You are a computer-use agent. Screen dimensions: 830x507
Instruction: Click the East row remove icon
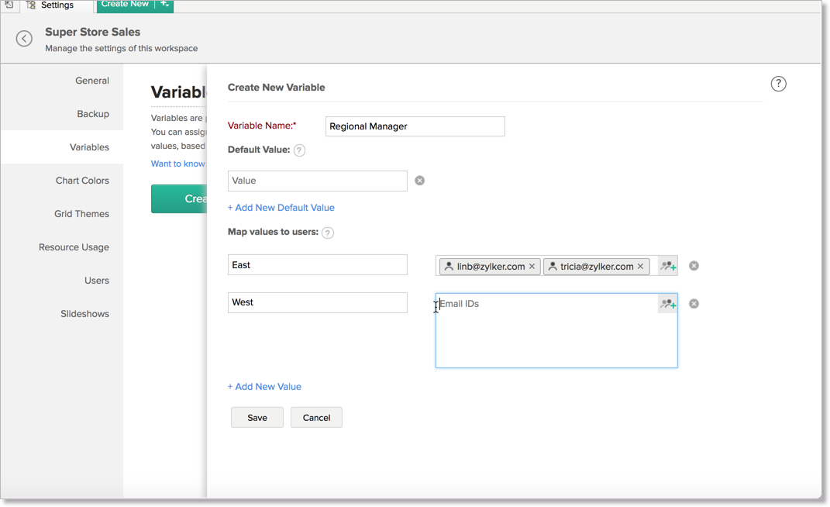[694, 265]
